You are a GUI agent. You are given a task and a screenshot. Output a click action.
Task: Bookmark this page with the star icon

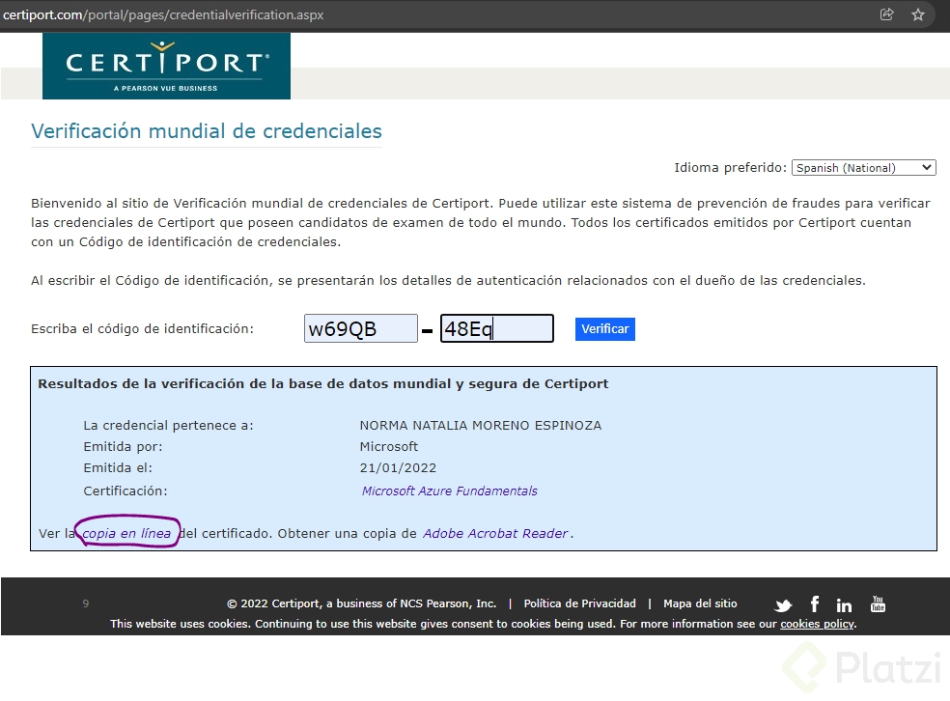point(918,14)
